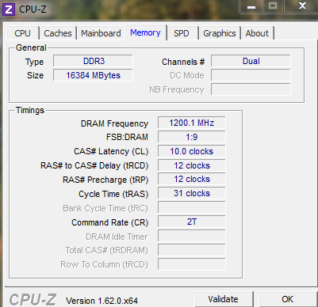Click the empty Bank Cycle Time field
The image size is (318, 307).
192,207
